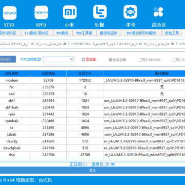Image resolution: width=185 pixels, height=185 pixels.
Task: Switch to the REC模式保资料解锁 tab
Action: [x=141, y=33]
